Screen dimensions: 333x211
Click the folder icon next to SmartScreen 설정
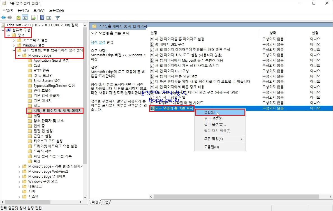coord(30,80)
